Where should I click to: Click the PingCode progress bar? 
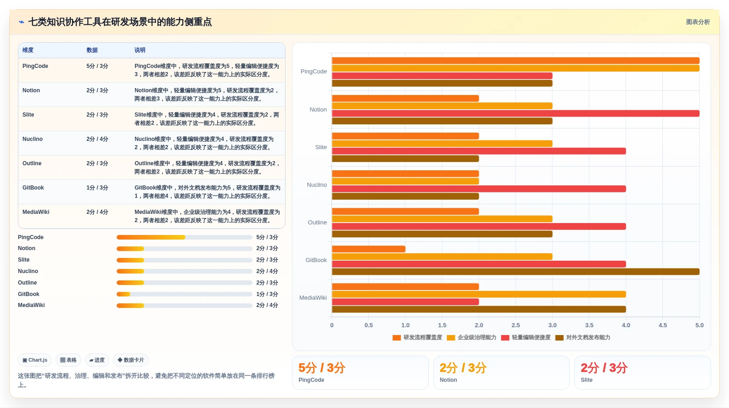click(185, 237)
